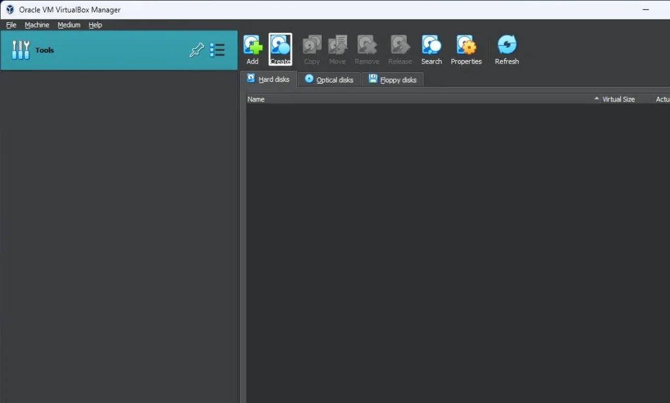Sort by the Name column header
Viewport: 670px width, 403px height.
click(423, 99)
